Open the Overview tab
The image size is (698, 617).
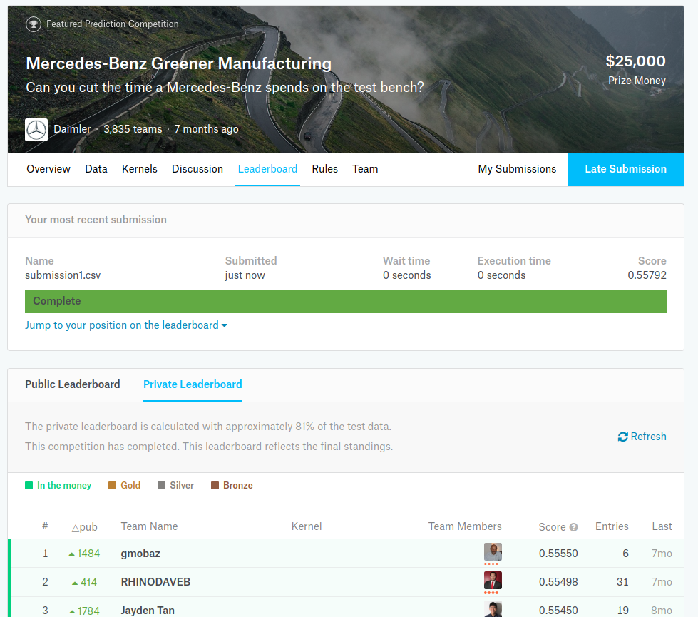tap(48, 169)
